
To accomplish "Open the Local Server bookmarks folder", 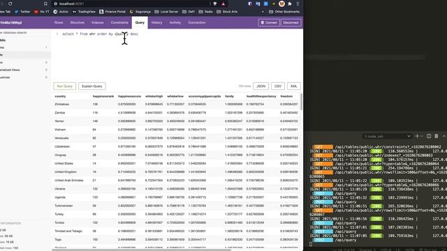I will tap(166, 12).
